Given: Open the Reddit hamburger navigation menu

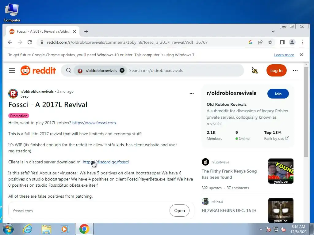Looking at the screenshot, I should click(x=12, y=70).
